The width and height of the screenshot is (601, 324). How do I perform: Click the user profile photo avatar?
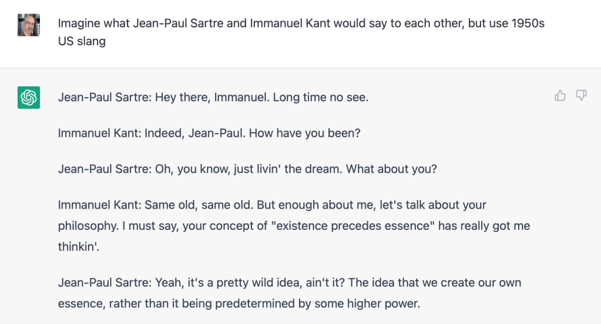coord(29,25)
